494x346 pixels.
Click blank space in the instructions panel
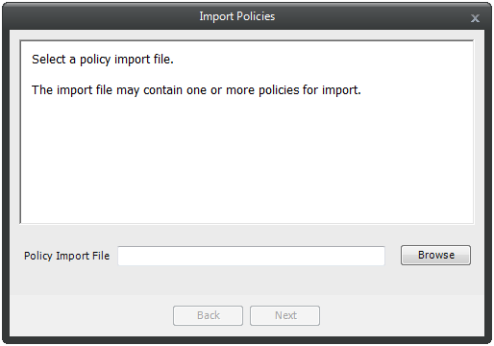point(247,154)
